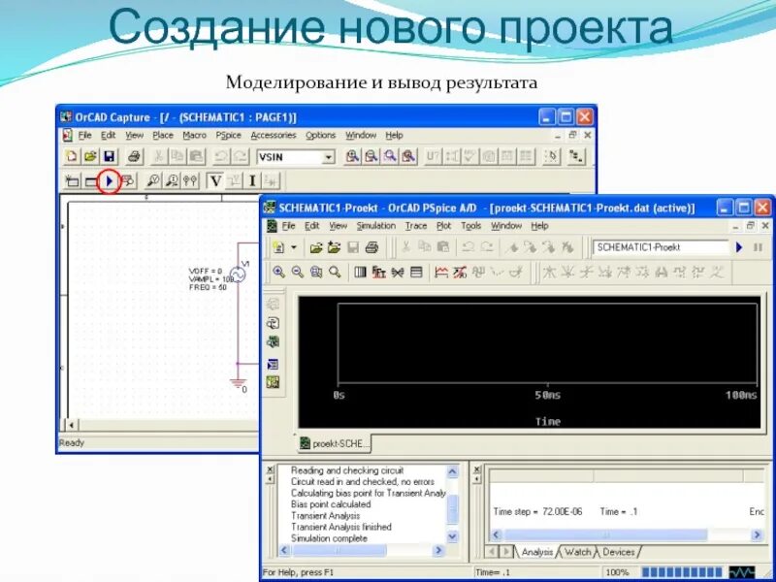Open Performance Analysis icon in PSpice
The width and height of the screenshot is (776, 582).
click(x=398, y=272)
